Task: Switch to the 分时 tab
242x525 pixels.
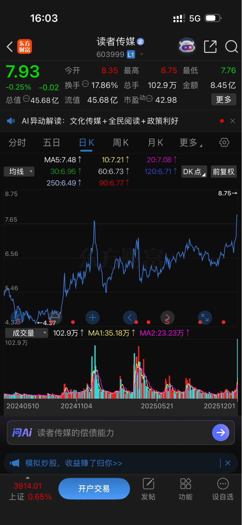Action: tap(17, 143)
